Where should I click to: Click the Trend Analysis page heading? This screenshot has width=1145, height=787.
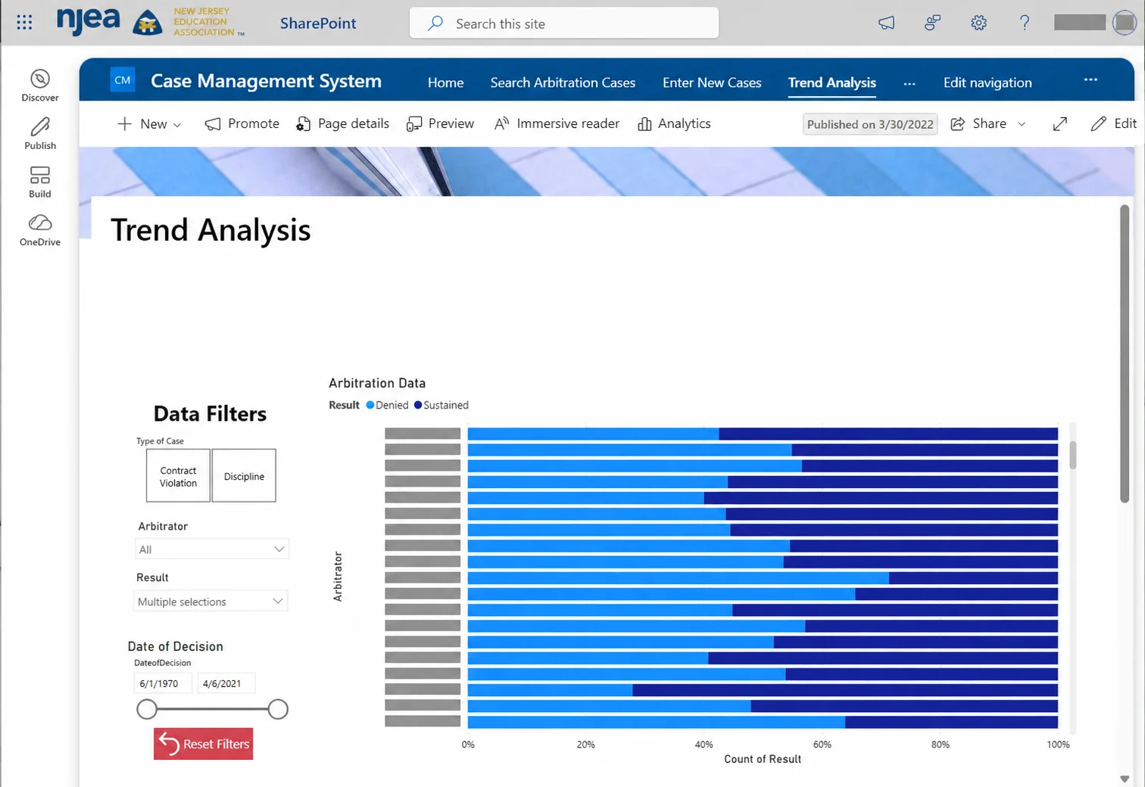pyautogui.click(x=211, y=230)
